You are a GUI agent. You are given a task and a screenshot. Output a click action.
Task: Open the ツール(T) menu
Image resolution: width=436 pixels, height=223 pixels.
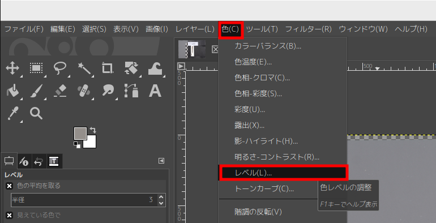[262, 29]
